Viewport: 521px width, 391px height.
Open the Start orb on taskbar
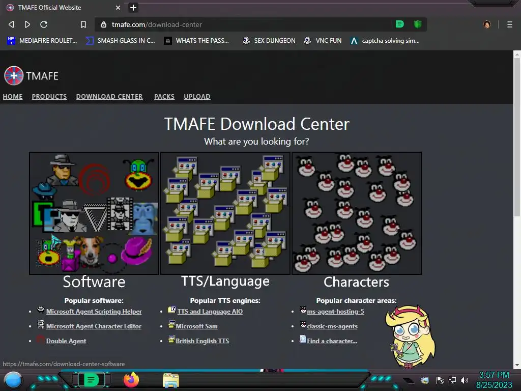click(x=13, y=380)
